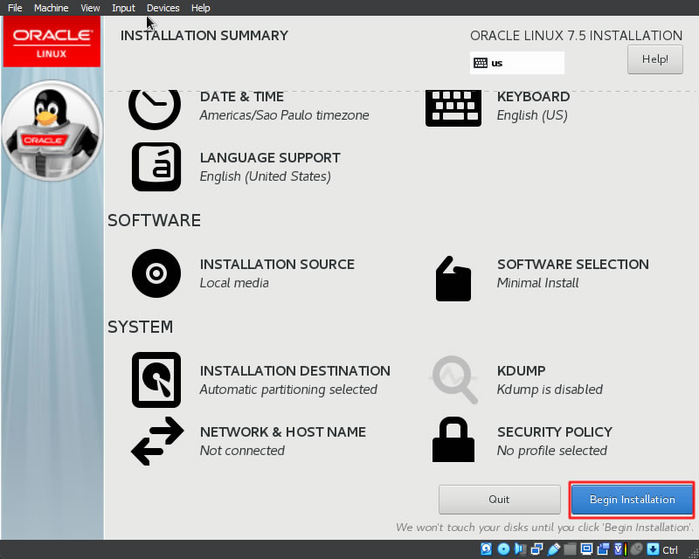Screen dimensions: 699x559
Task: Click VirtualBox host key arrow icon
Action: click(x=653, y=549)
